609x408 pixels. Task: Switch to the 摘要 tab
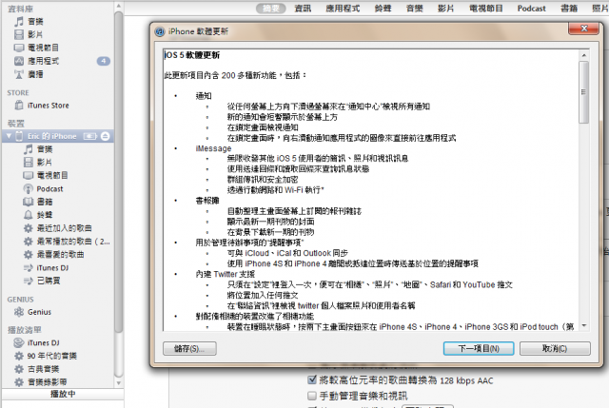click(271, 9)
